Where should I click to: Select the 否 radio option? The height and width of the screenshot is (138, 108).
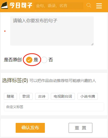44,60
